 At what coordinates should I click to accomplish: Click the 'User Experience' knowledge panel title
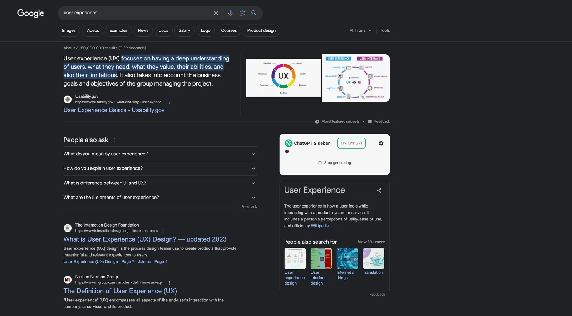tap(315, 190)
